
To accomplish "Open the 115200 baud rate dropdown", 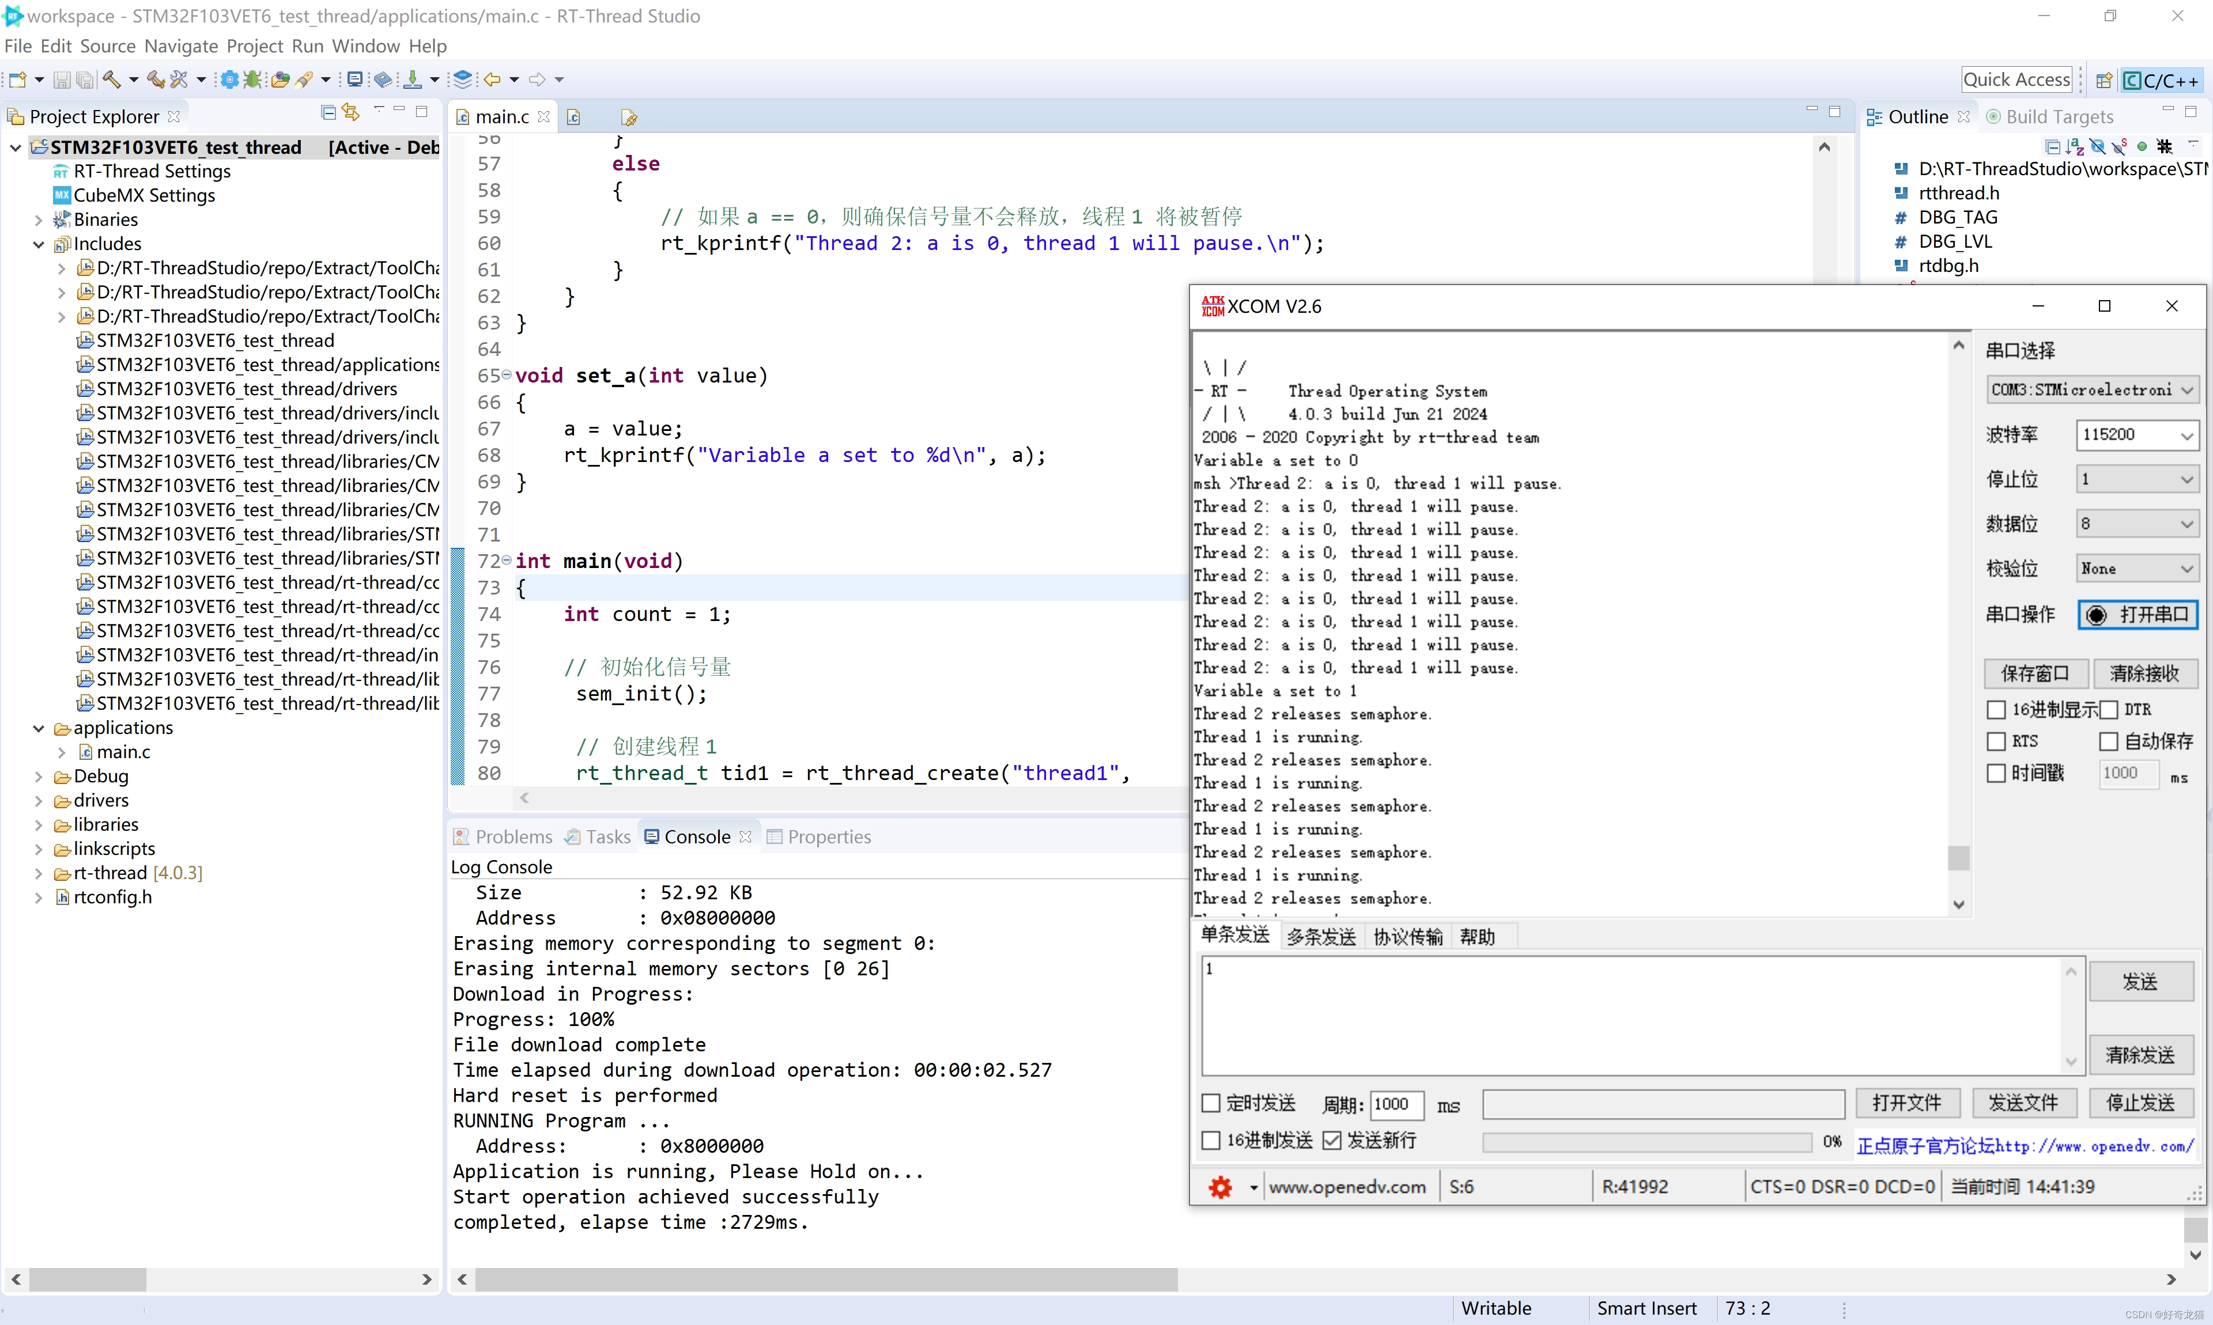I will tap(2137, 435).
